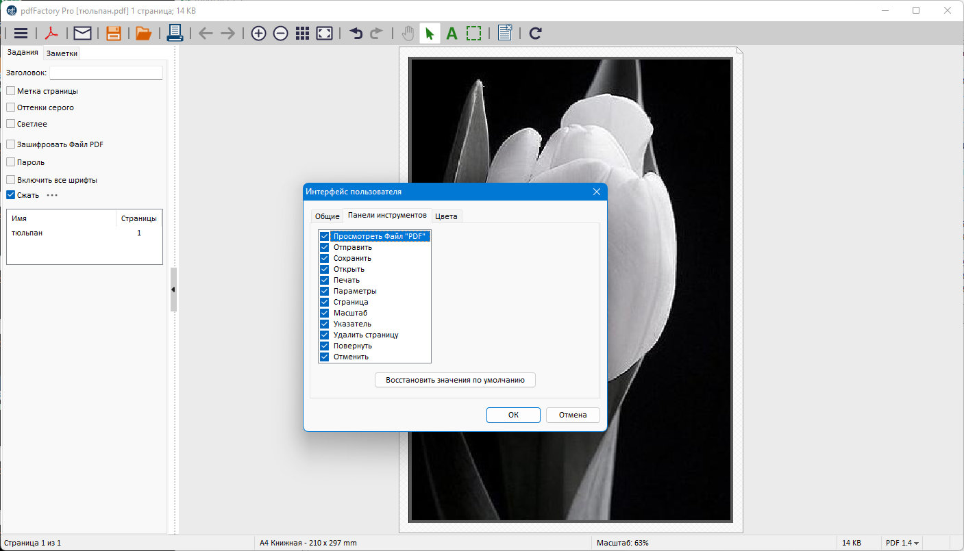
Task: Click the View PDF Acrobat icon
Action: tap(51, 33)
